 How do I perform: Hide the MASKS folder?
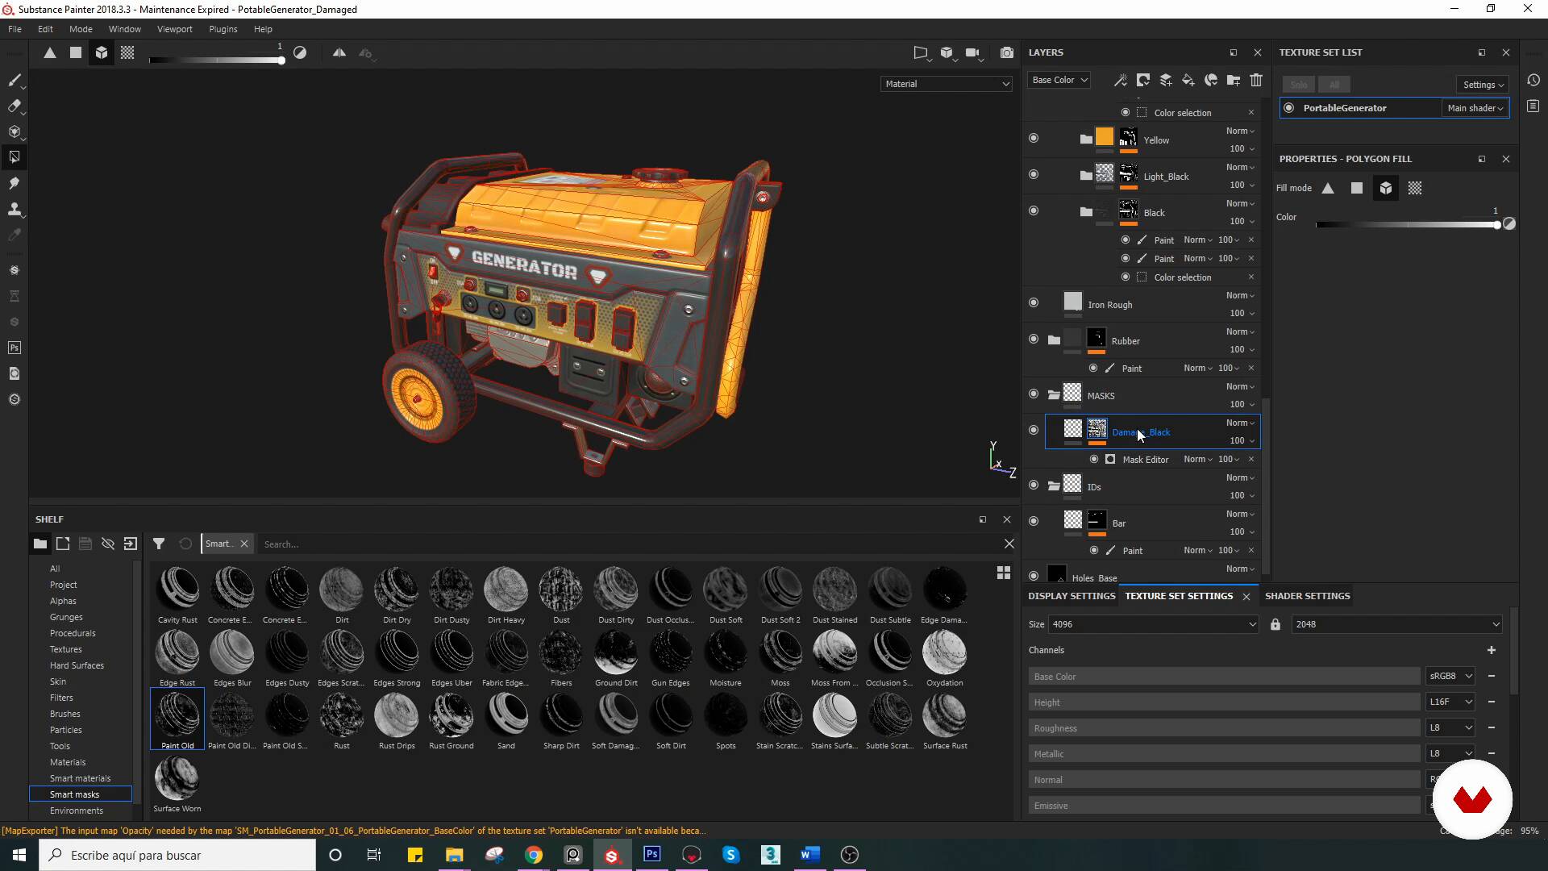coord(1034,394)
